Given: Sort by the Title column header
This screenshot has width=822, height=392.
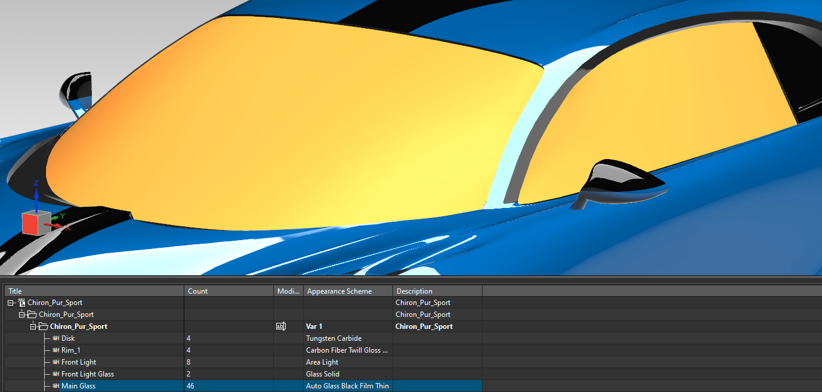Looking at the screenshot, I should tap(94, 291).
